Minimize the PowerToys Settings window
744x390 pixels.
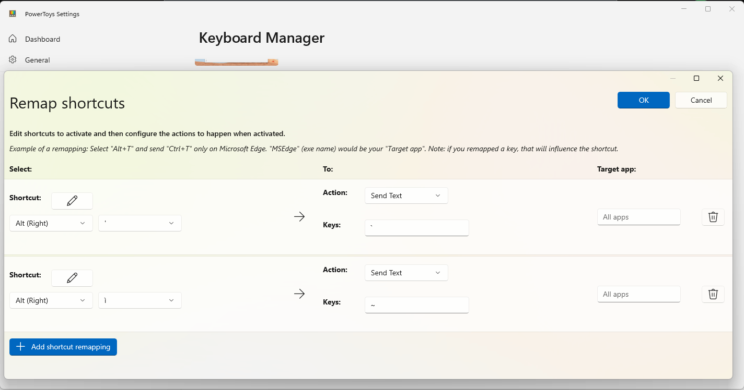click(x=684, y=9)
